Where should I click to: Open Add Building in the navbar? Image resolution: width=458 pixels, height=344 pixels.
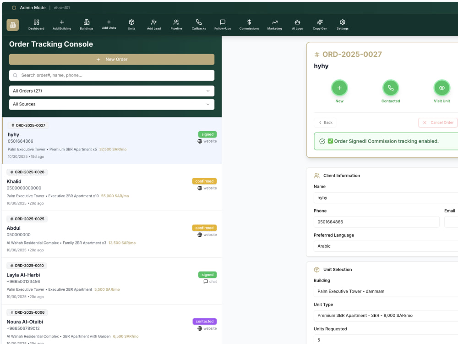tap(62, 25)
